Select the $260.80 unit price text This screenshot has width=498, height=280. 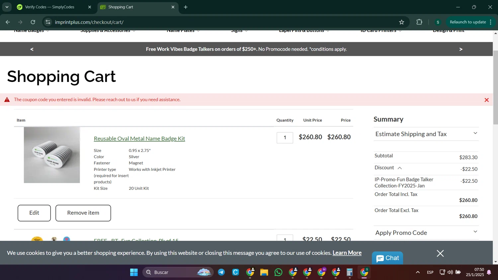(x=310, y=137)
